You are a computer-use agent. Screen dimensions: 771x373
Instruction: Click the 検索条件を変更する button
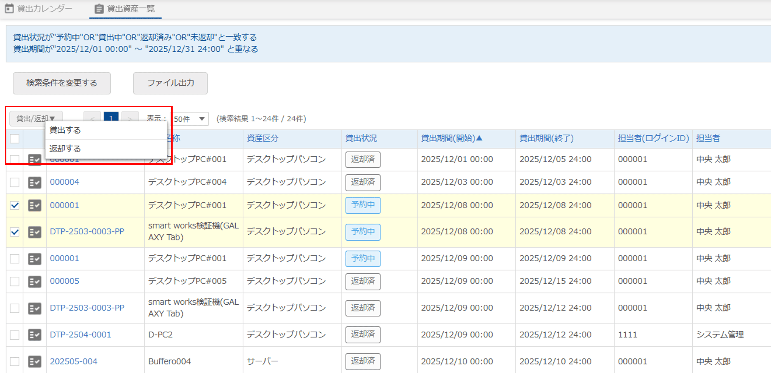[x=62, y=83]
